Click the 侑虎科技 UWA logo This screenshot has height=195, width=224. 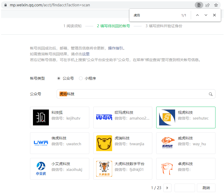(x=41, y=143)
